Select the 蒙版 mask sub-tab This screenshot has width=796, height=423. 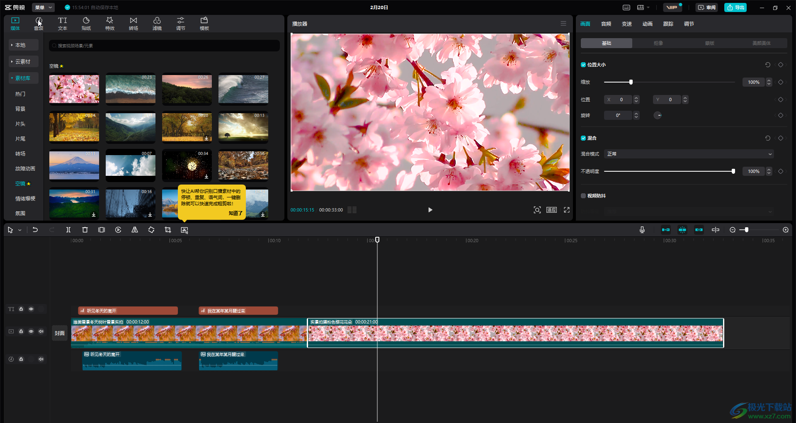(710, 43)
